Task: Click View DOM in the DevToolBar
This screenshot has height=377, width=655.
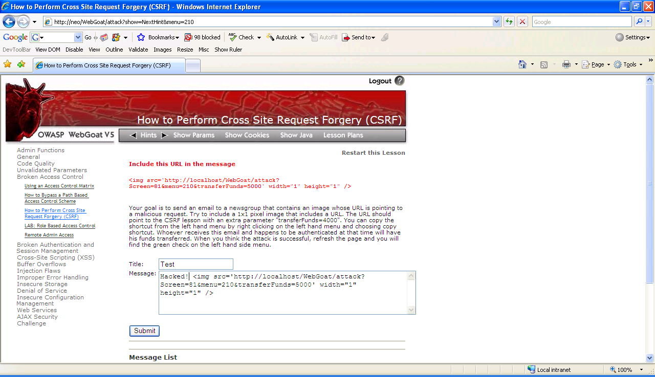Action: click(x=48, y=50)
